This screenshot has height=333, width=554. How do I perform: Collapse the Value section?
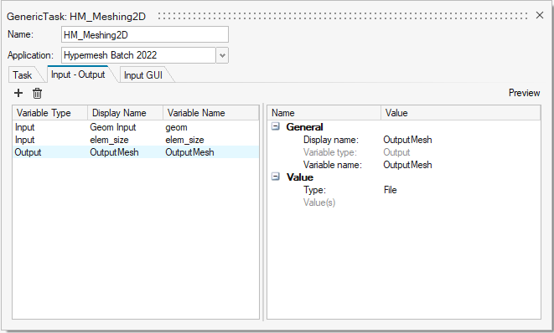276,177
